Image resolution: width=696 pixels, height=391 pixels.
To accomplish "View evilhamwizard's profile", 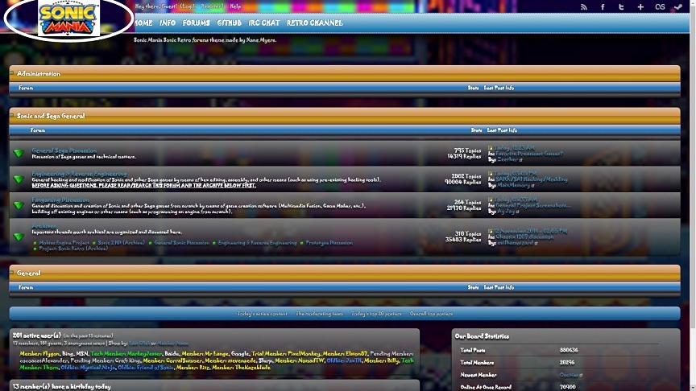I will coord(515,243).
